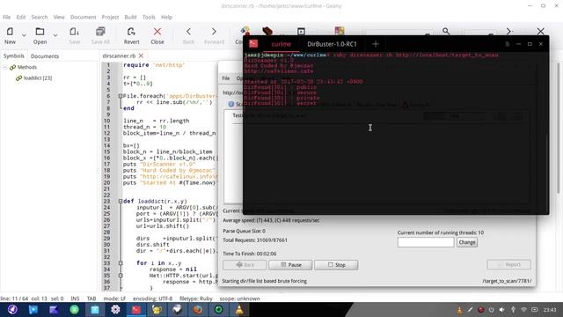
Task: Click the Save toolbar icon
Action: pyautogui.click(x=74, y=32)
